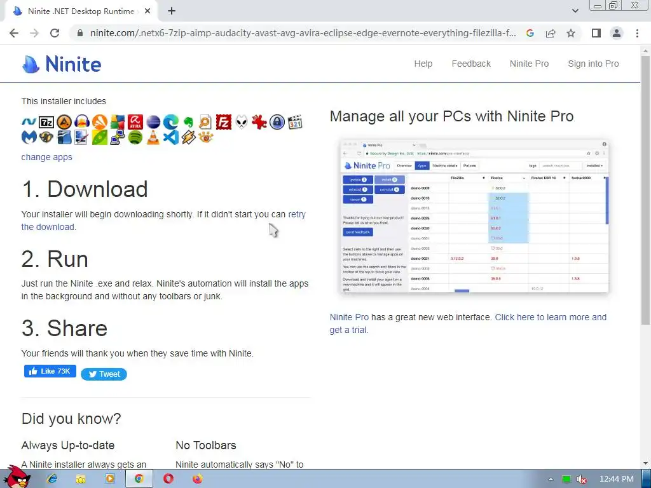This screenshot has width=651, height=488.
Task: Open the Chrome profile avatar menu
Action: click(x=617, y=33)
